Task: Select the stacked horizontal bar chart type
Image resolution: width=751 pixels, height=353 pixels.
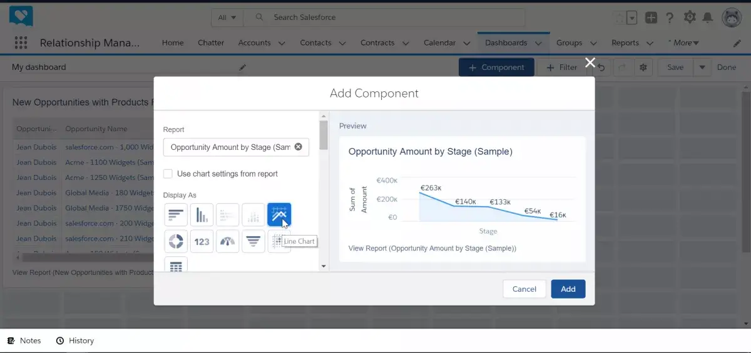Action: tap(227, 215)
